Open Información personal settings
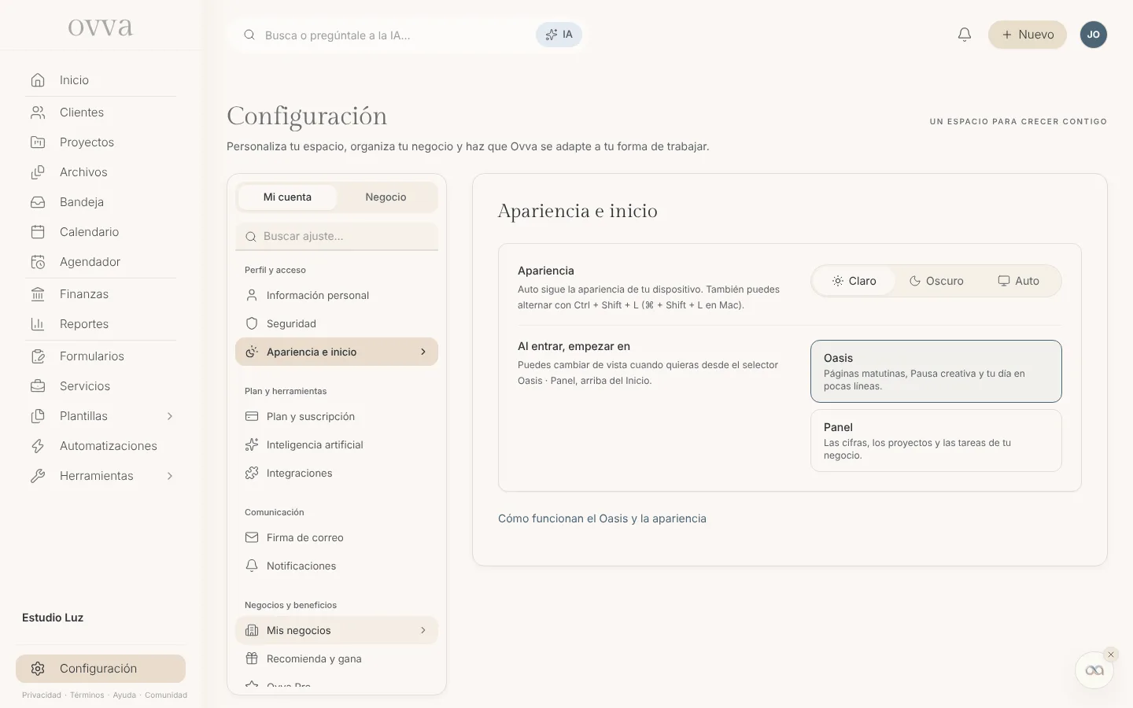The width and height of the screenshot is (1133, 708). point(337,295)
